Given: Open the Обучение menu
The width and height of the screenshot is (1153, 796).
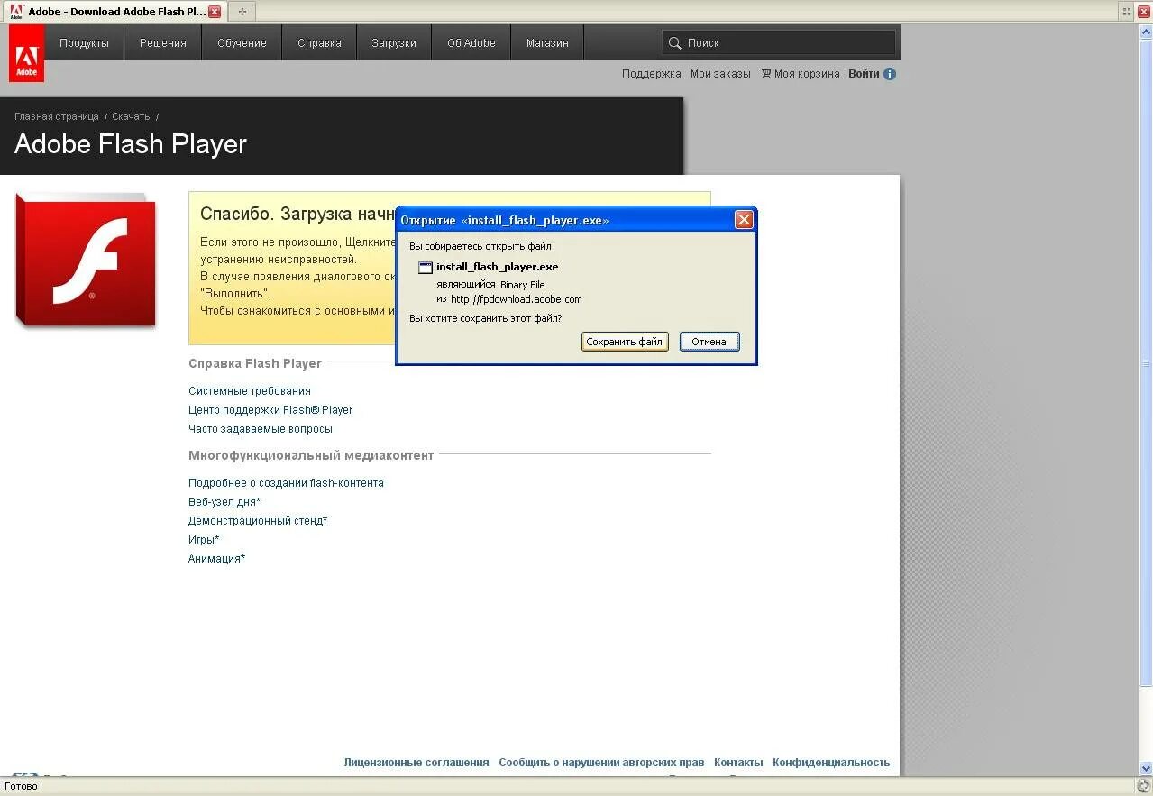Looking at the screenshot, I should pyautogui.click(x=242, y=42).
